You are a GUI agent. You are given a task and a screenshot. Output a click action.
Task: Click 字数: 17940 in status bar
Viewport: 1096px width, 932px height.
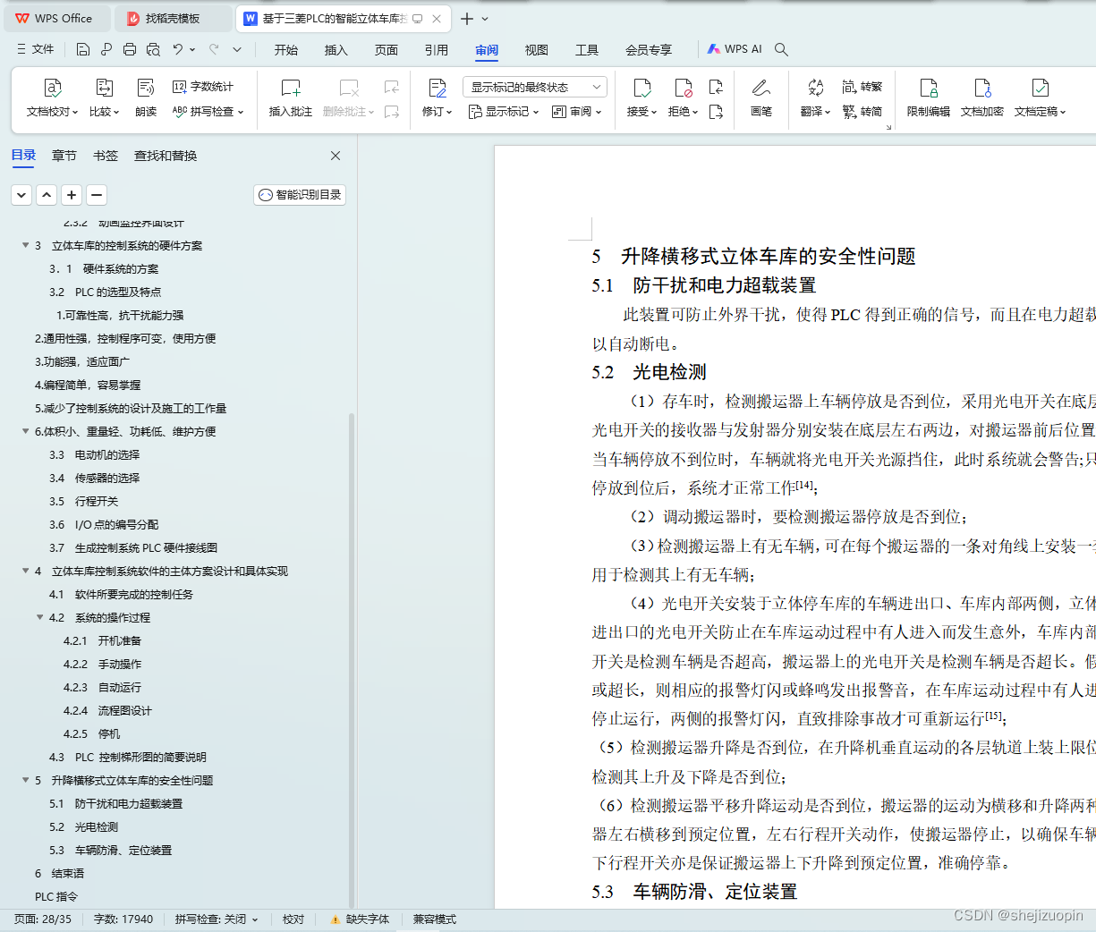click(123, 919)
